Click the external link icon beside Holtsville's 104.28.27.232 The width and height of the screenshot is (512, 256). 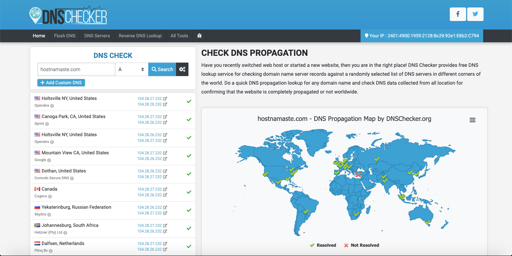tap(165, 98)
